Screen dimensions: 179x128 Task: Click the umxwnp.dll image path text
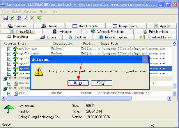tap(125, 93)
